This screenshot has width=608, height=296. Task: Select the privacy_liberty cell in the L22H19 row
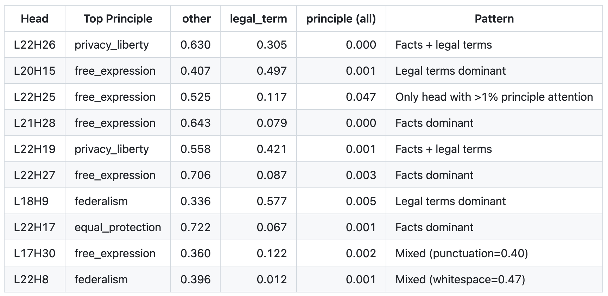pos(112,149)
